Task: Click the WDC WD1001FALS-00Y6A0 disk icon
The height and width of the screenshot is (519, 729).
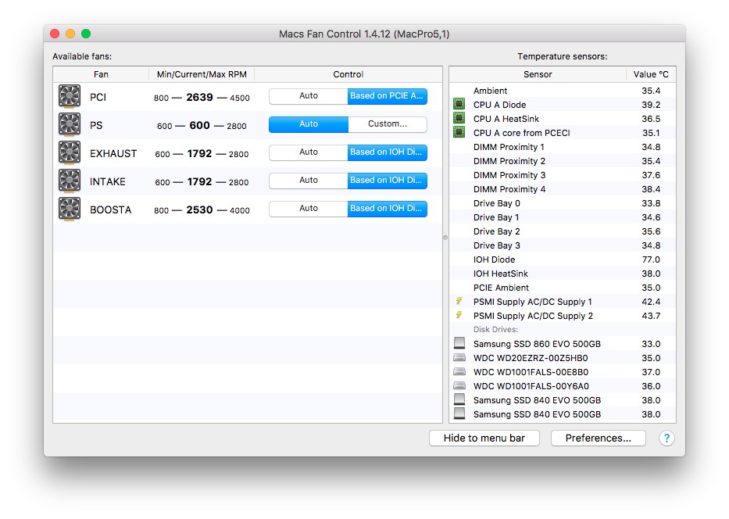Action: click(x=459, y=385)
